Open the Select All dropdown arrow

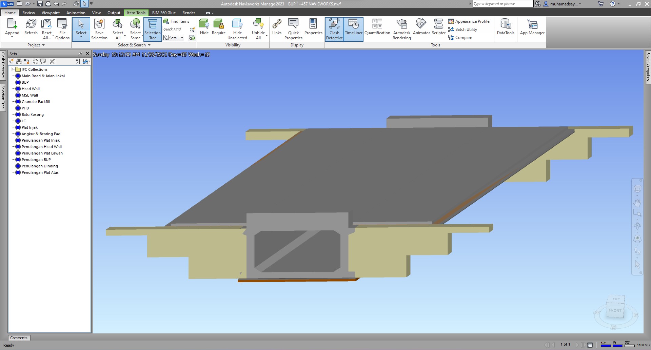pos(125,35)
